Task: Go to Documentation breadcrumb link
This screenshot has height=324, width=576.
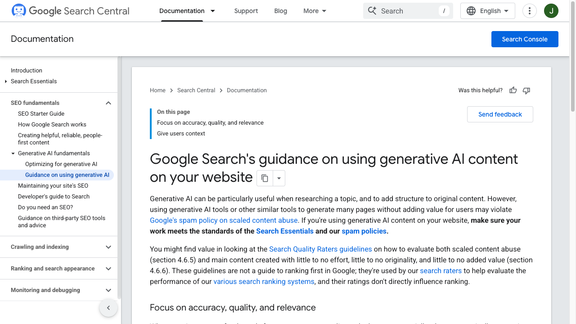Action: click(x=247, y=90)
